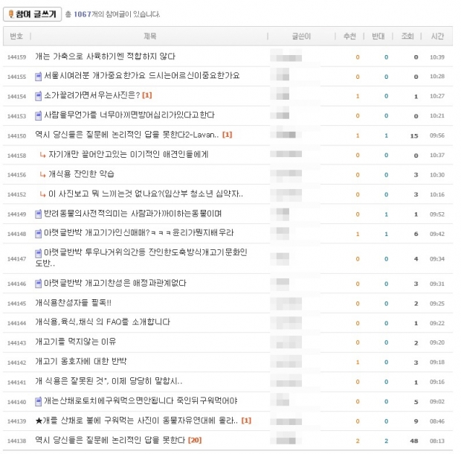Screen dimensions: 461x454
Task: Open reply 개식용 잔인한 악습
Action: point(82,174)
